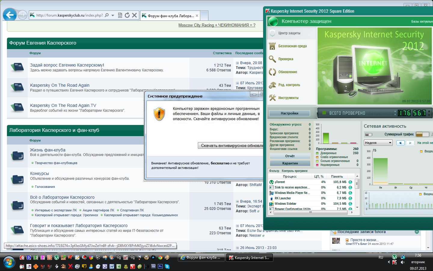Click the browser refresh icon

pyautogui.click(x=127, y=15)
